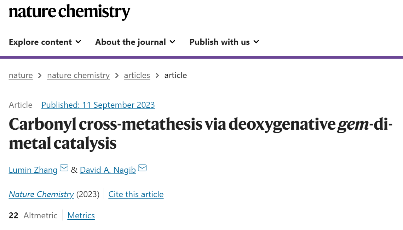Viewport: 403px width, 230px height.
Task: Open author Lumin Zhang's profile link
Action: 33,170
